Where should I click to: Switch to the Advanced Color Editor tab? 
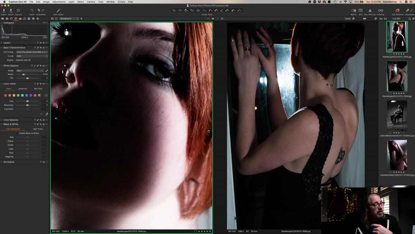(x=22, y=89)
